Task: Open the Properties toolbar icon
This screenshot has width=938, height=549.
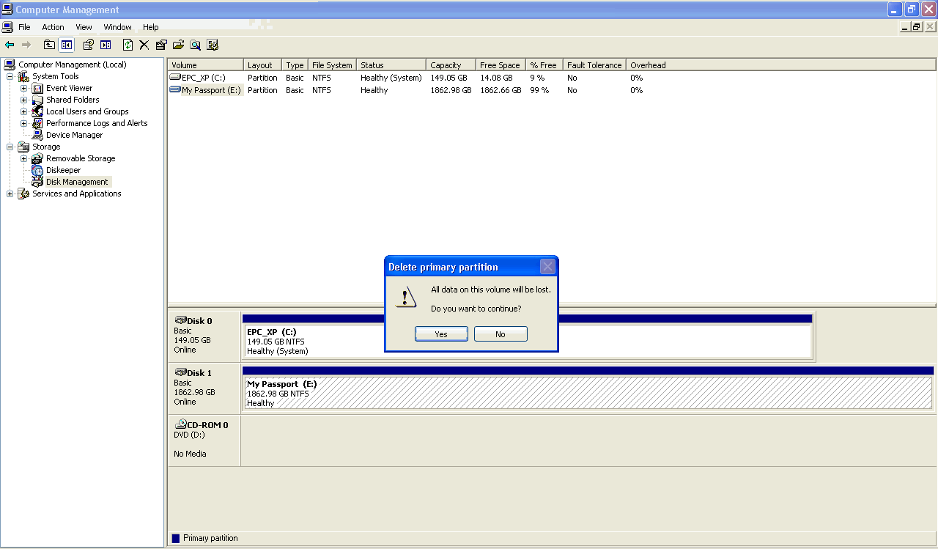Action: pos(160,45)
